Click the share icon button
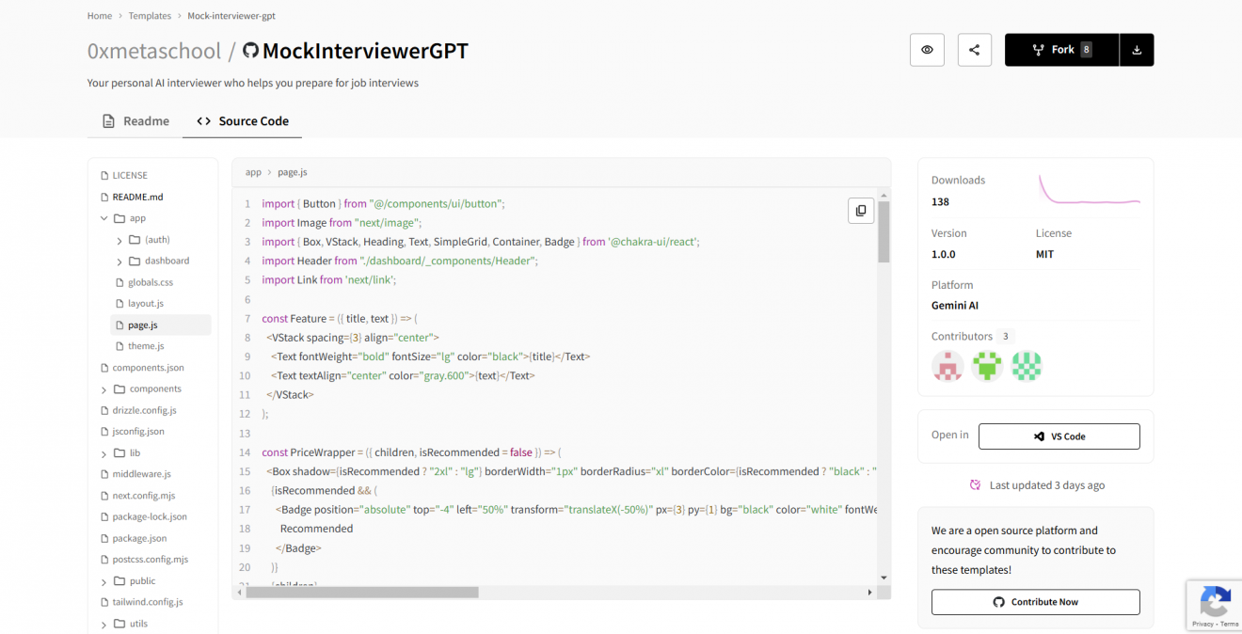 pyautogui.click(x=974, y=50)
